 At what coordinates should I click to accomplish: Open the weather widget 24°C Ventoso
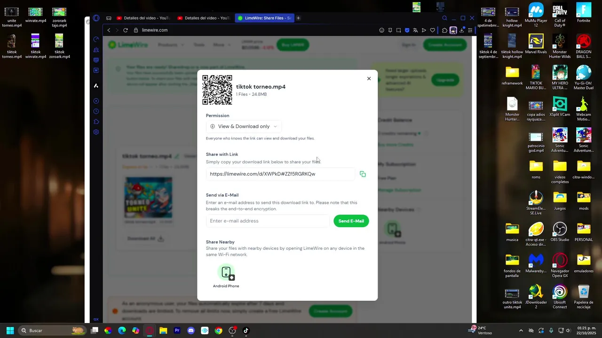tap(480, 330)
